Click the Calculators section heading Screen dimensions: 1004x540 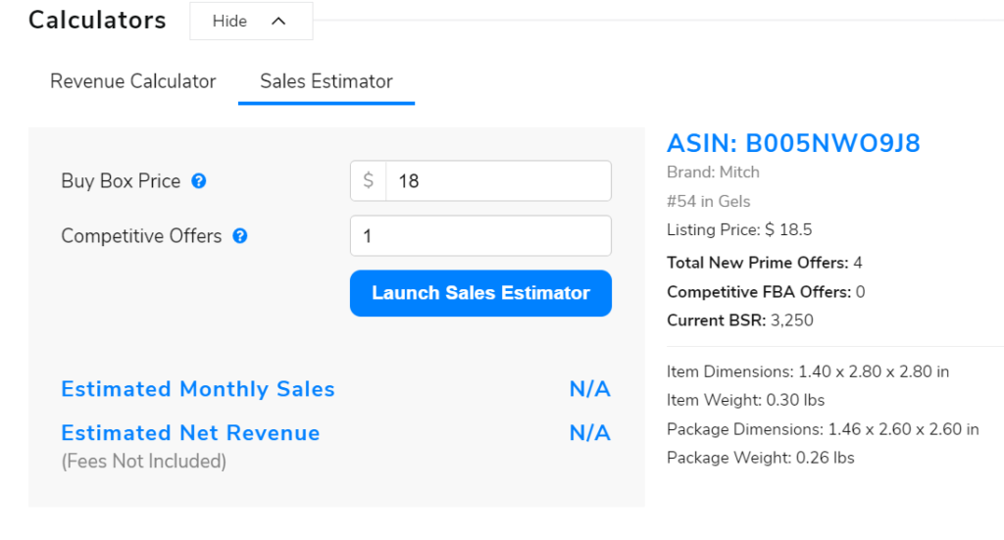97,20
